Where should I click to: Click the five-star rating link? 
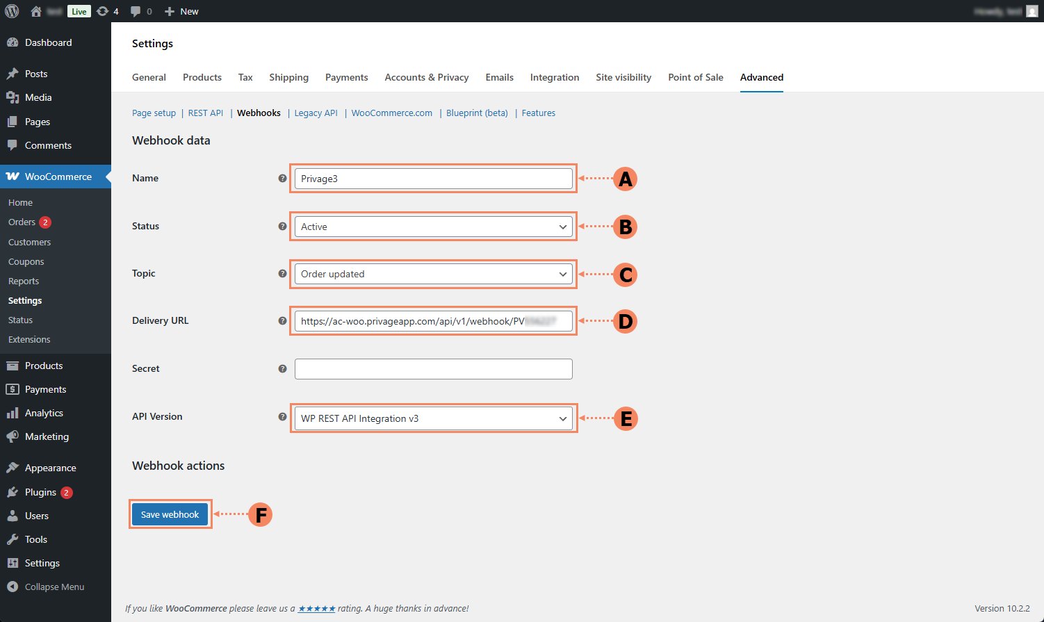[316, 608]
